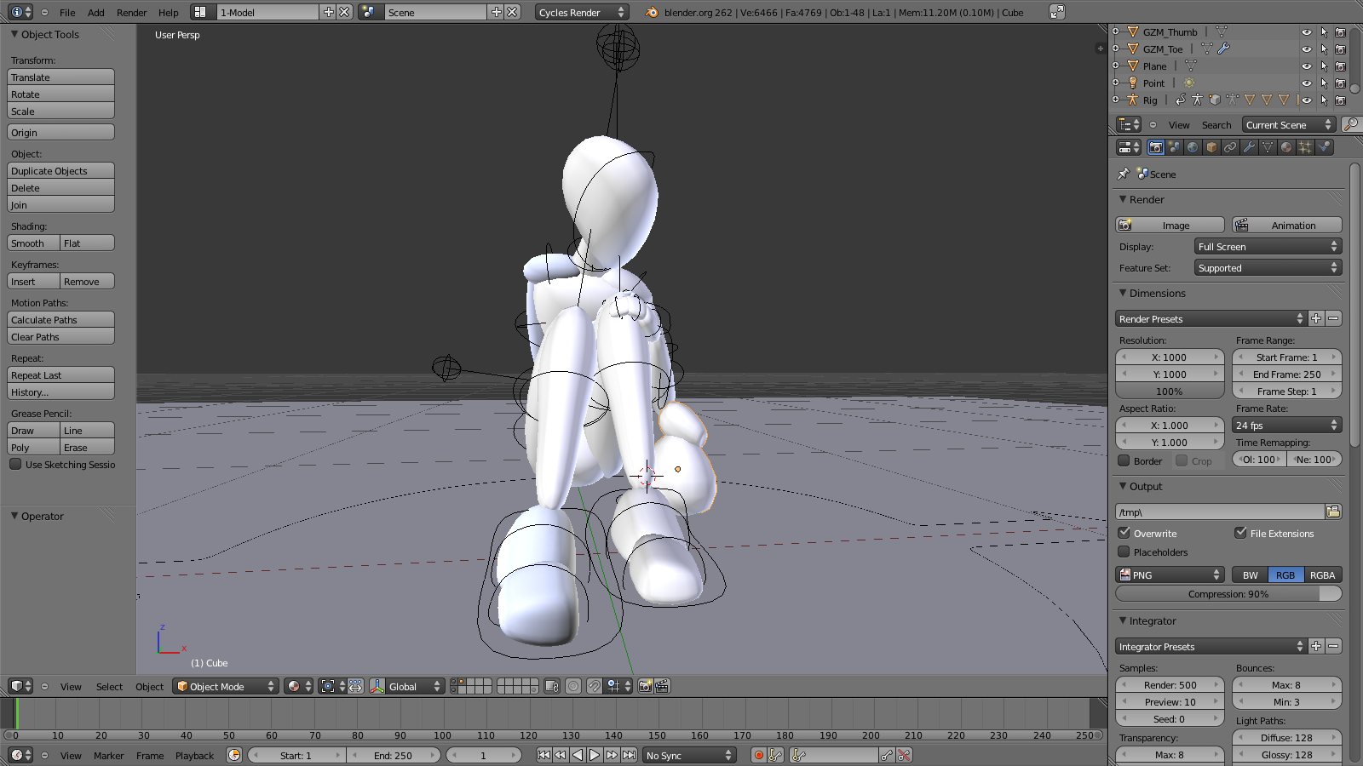1363x766 pixels.
Task: Click the OpenGL render camera icon
Action: click(x=646, y=686)
